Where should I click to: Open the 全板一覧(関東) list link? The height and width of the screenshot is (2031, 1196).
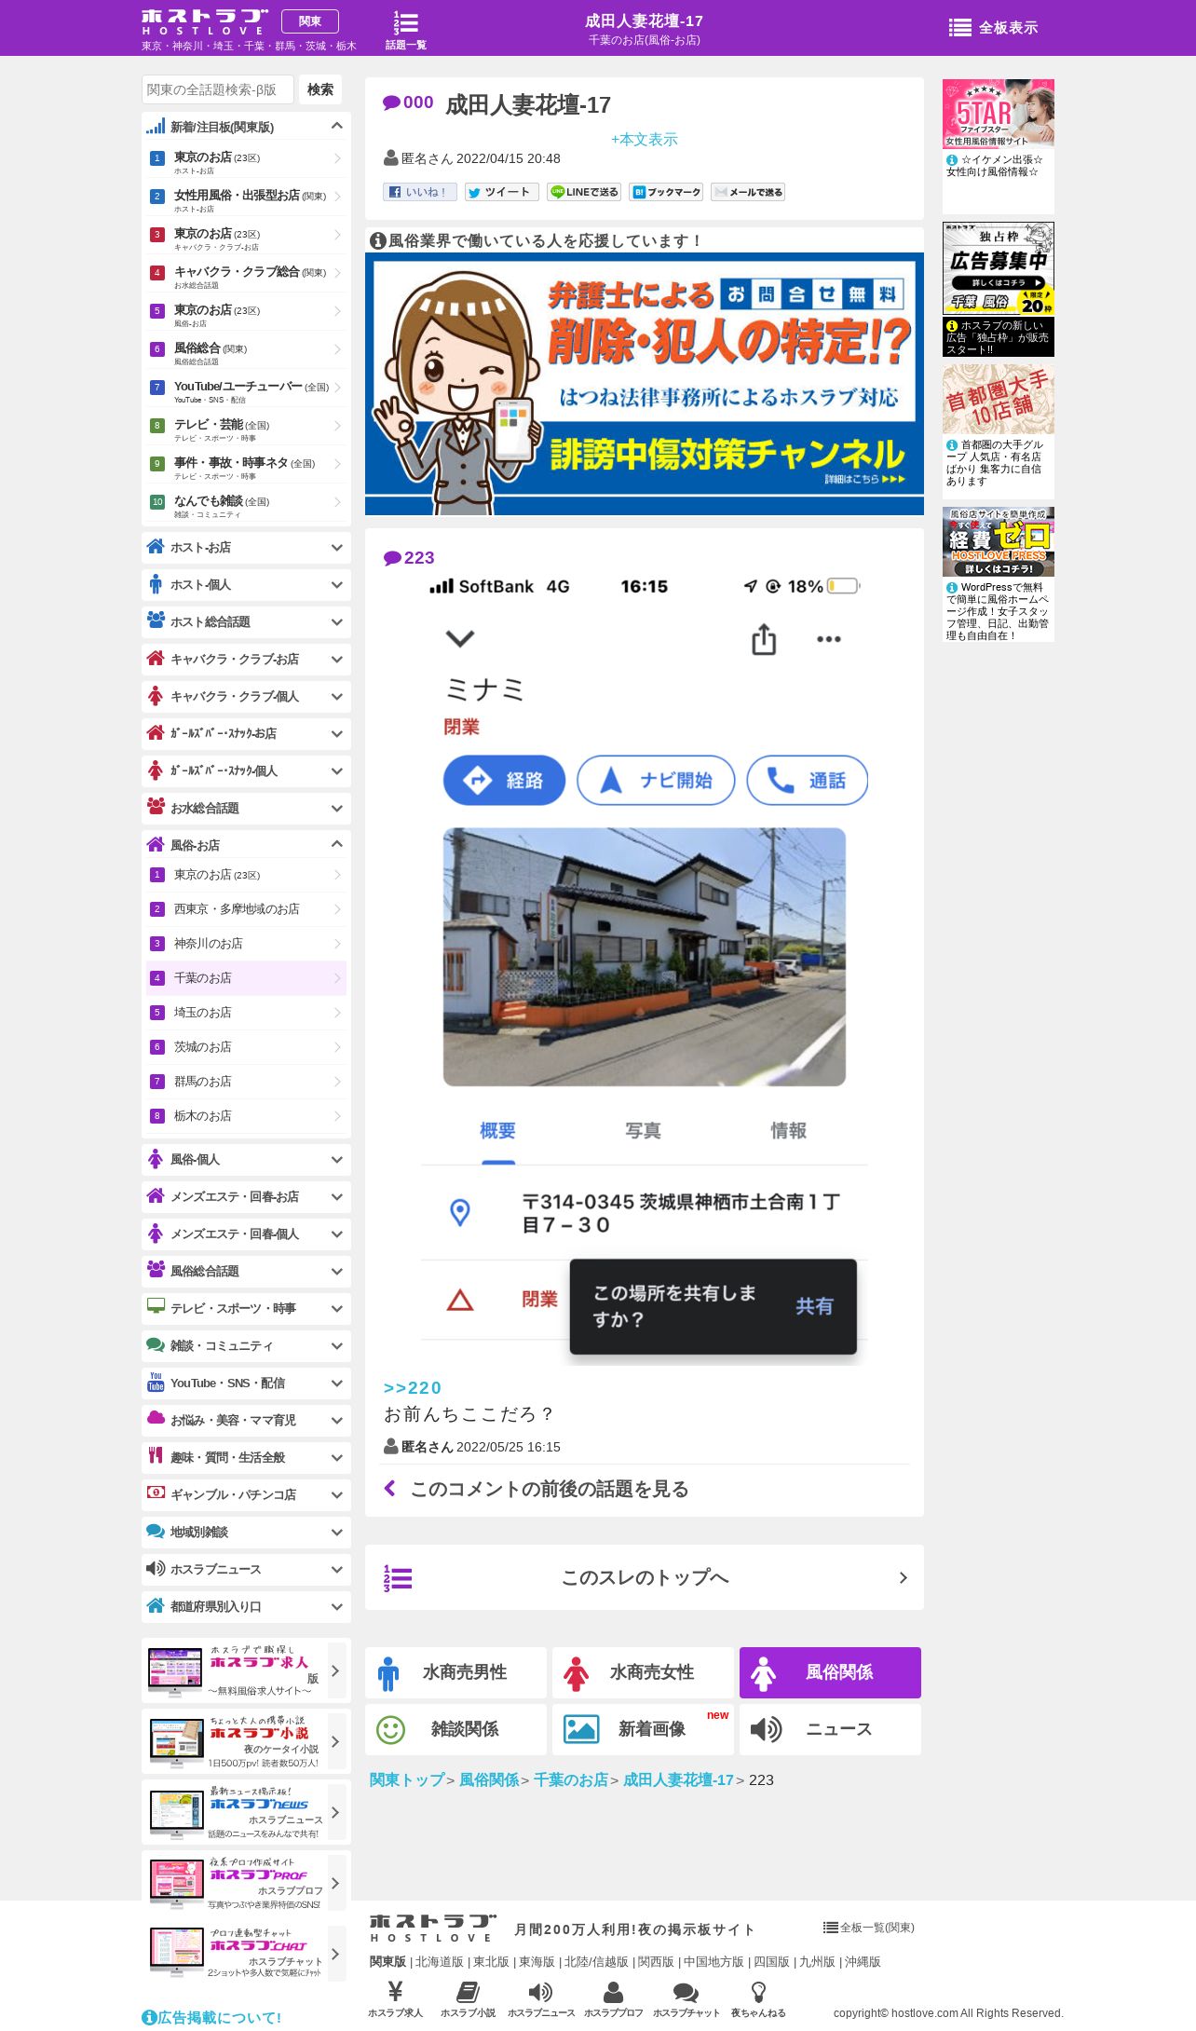click(869, 1928)
